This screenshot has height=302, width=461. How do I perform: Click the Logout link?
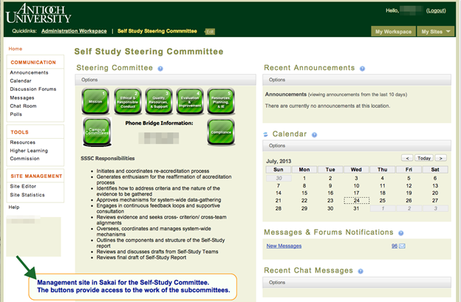tap(436, 10)
